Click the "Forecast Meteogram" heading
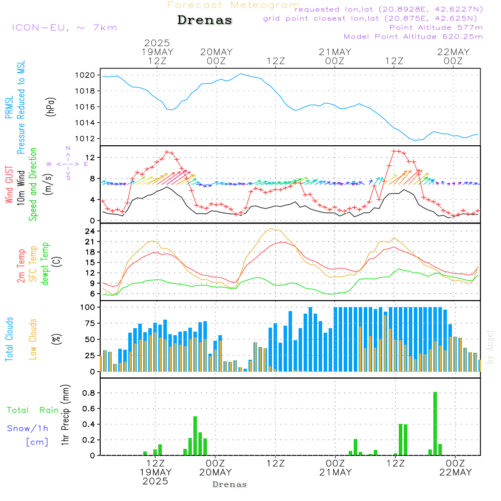Viewport: 501px width, 501px height. (233, 5)
